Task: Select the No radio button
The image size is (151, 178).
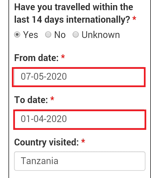Action: click(48, 34)
